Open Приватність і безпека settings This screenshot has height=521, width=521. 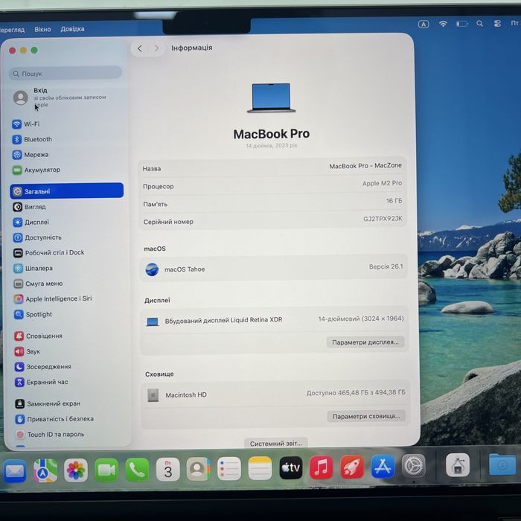click(54, 419)
